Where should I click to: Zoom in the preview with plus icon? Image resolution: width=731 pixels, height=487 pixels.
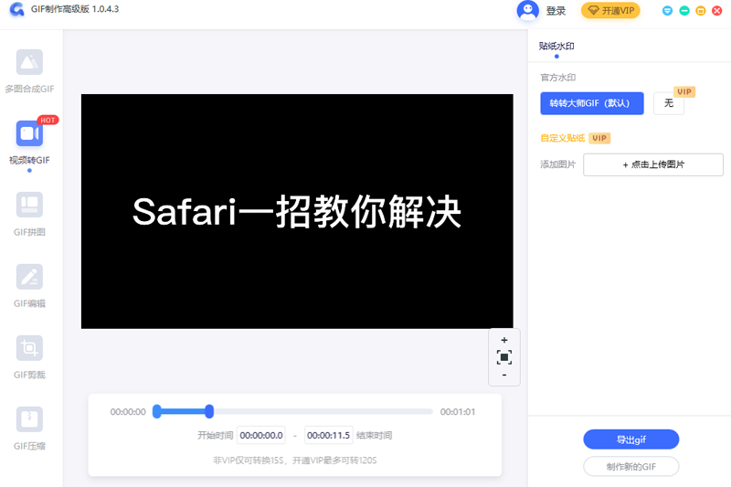(x=504, y=340)
